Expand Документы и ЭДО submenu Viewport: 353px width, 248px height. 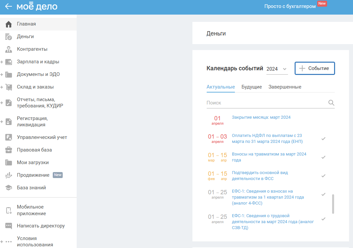tap(2, 75)
